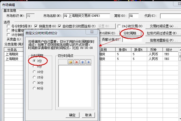Select the 3分 radio button

click(x=34, y=61)
